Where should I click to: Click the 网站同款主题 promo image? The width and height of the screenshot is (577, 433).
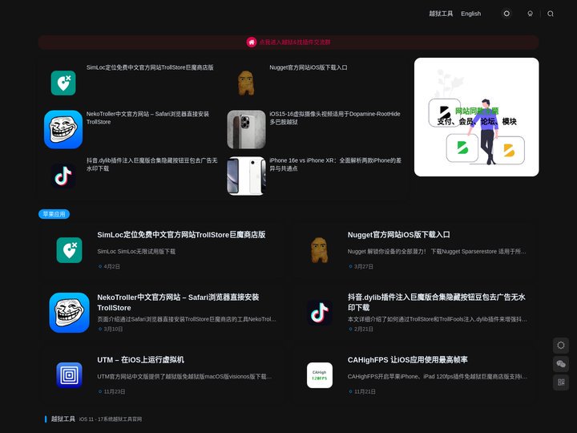[477, 117]
